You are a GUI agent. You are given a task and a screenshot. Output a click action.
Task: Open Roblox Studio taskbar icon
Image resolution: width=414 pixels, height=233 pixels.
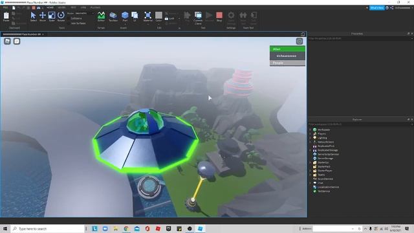point(200,228)
